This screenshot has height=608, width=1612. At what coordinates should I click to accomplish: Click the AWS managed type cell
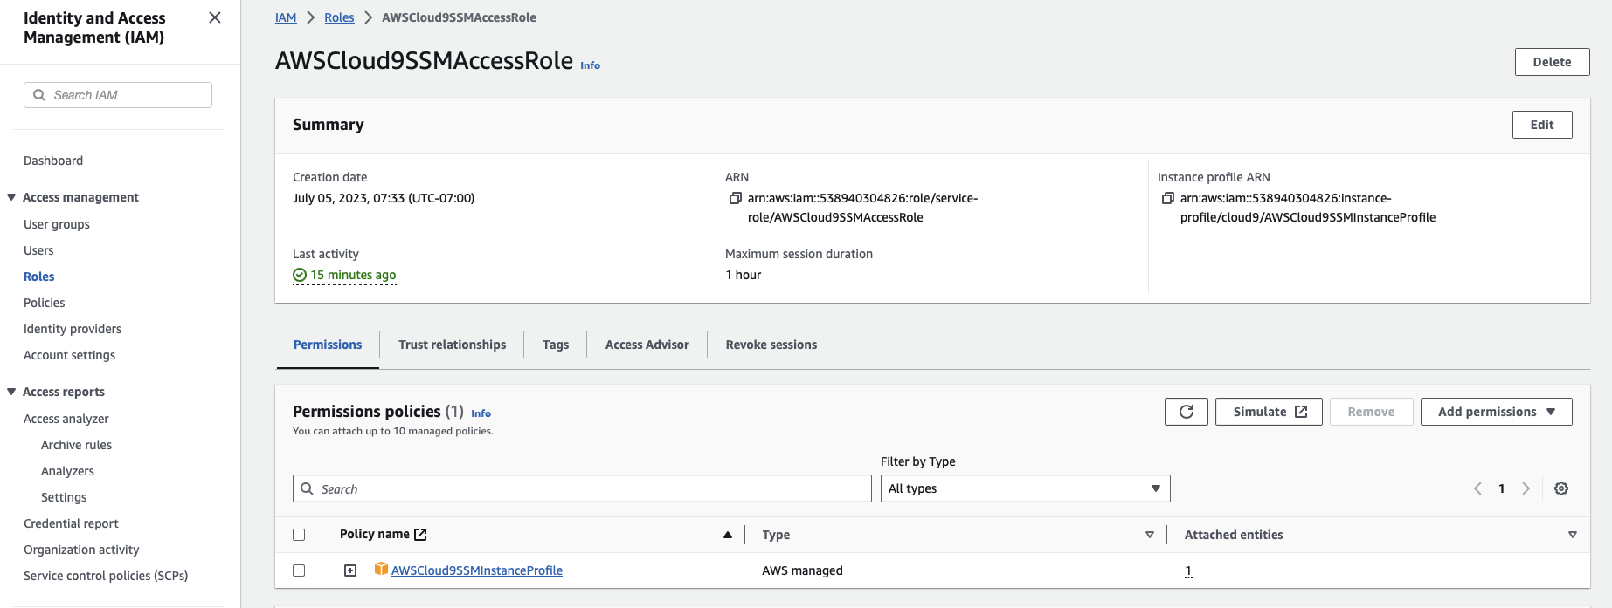(x=802, y=570)
